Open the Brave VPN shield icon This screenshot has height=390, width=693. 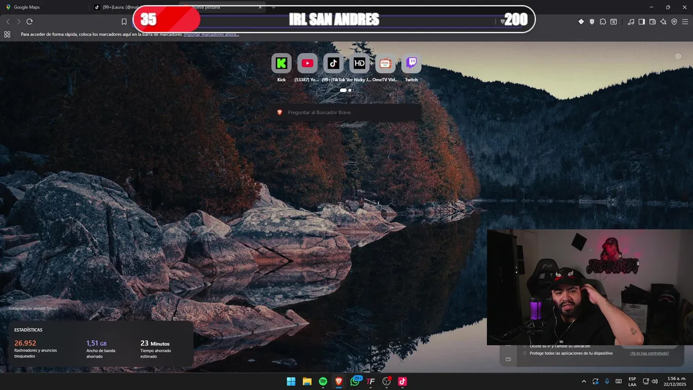coord(674,22)
